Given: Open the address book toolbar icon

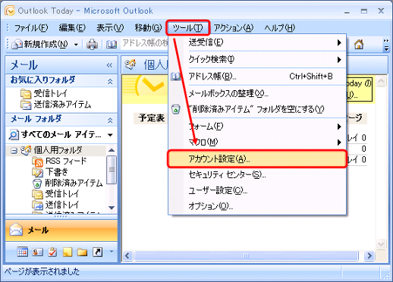Looking at the screenshot, I should pos(112,45).
